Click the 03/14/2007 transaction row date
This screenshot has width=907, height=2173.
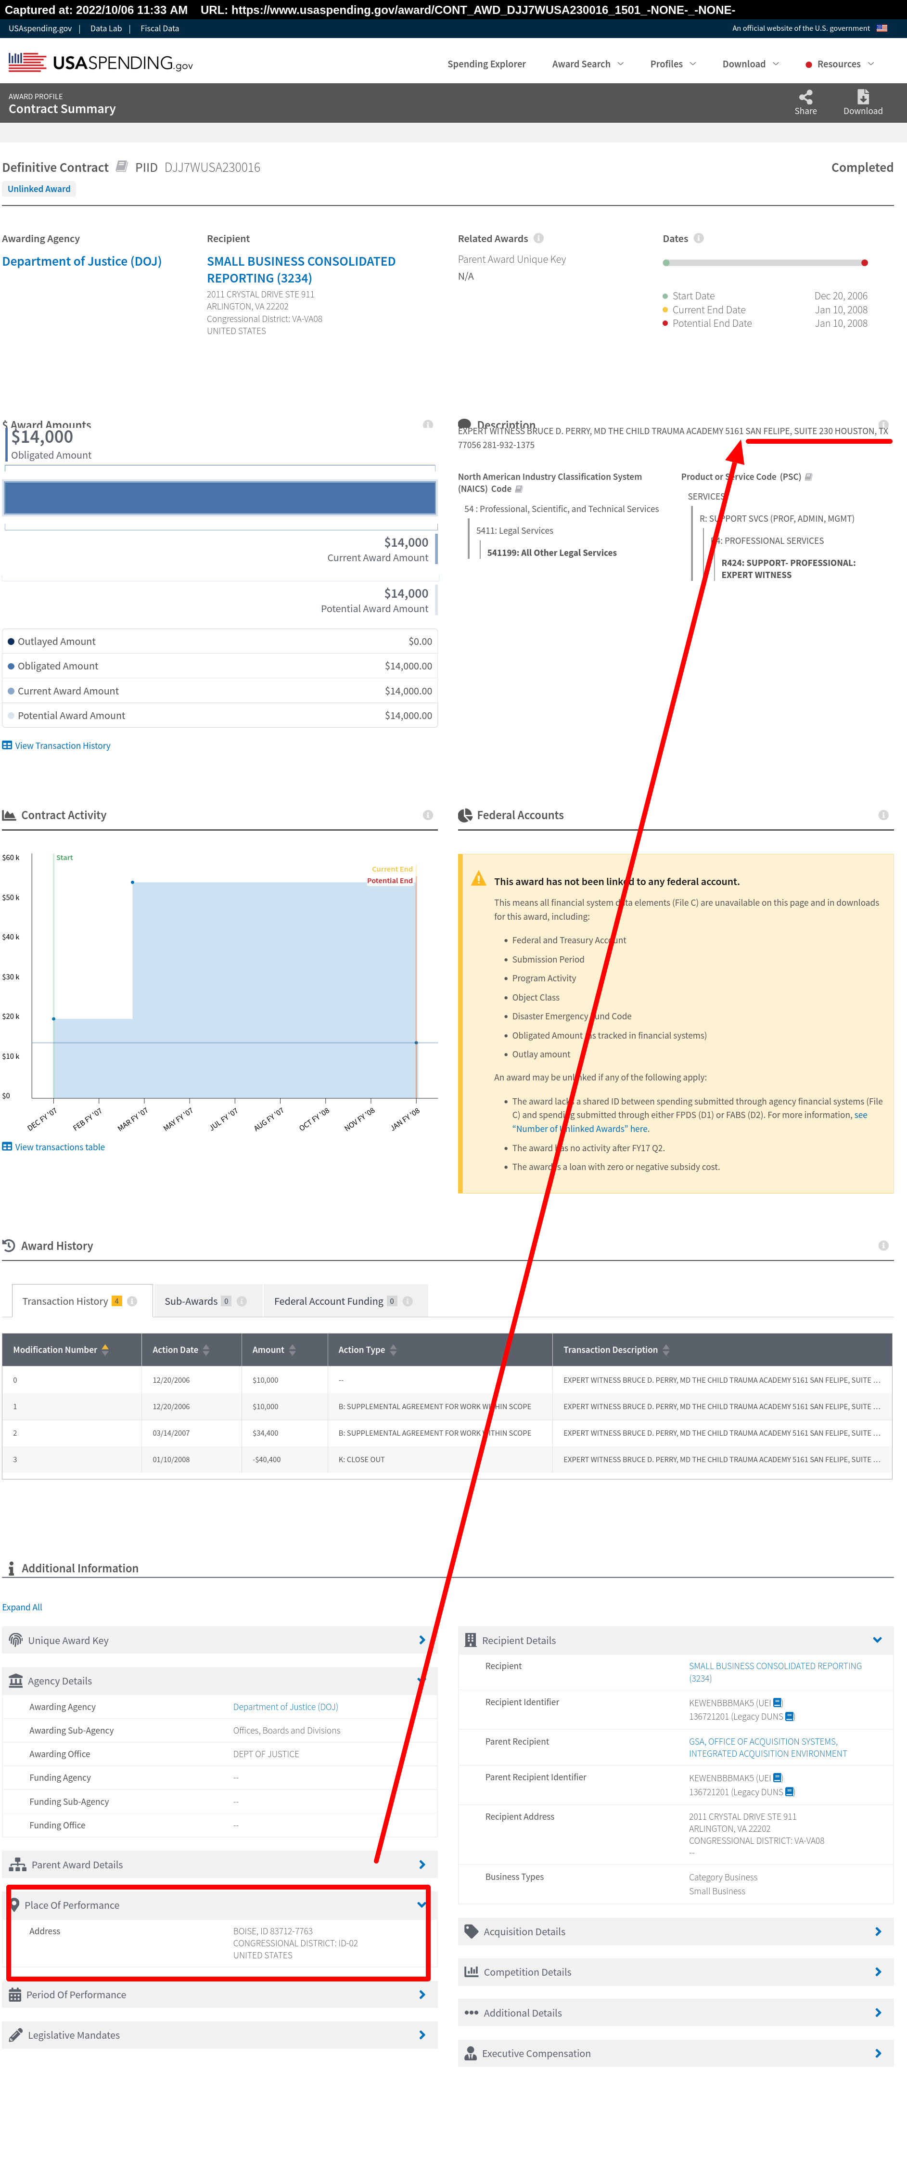171,1433
